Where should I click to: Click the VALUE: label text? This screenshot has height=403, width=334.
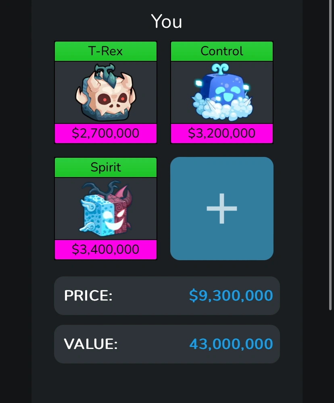[x=91, y=344]
